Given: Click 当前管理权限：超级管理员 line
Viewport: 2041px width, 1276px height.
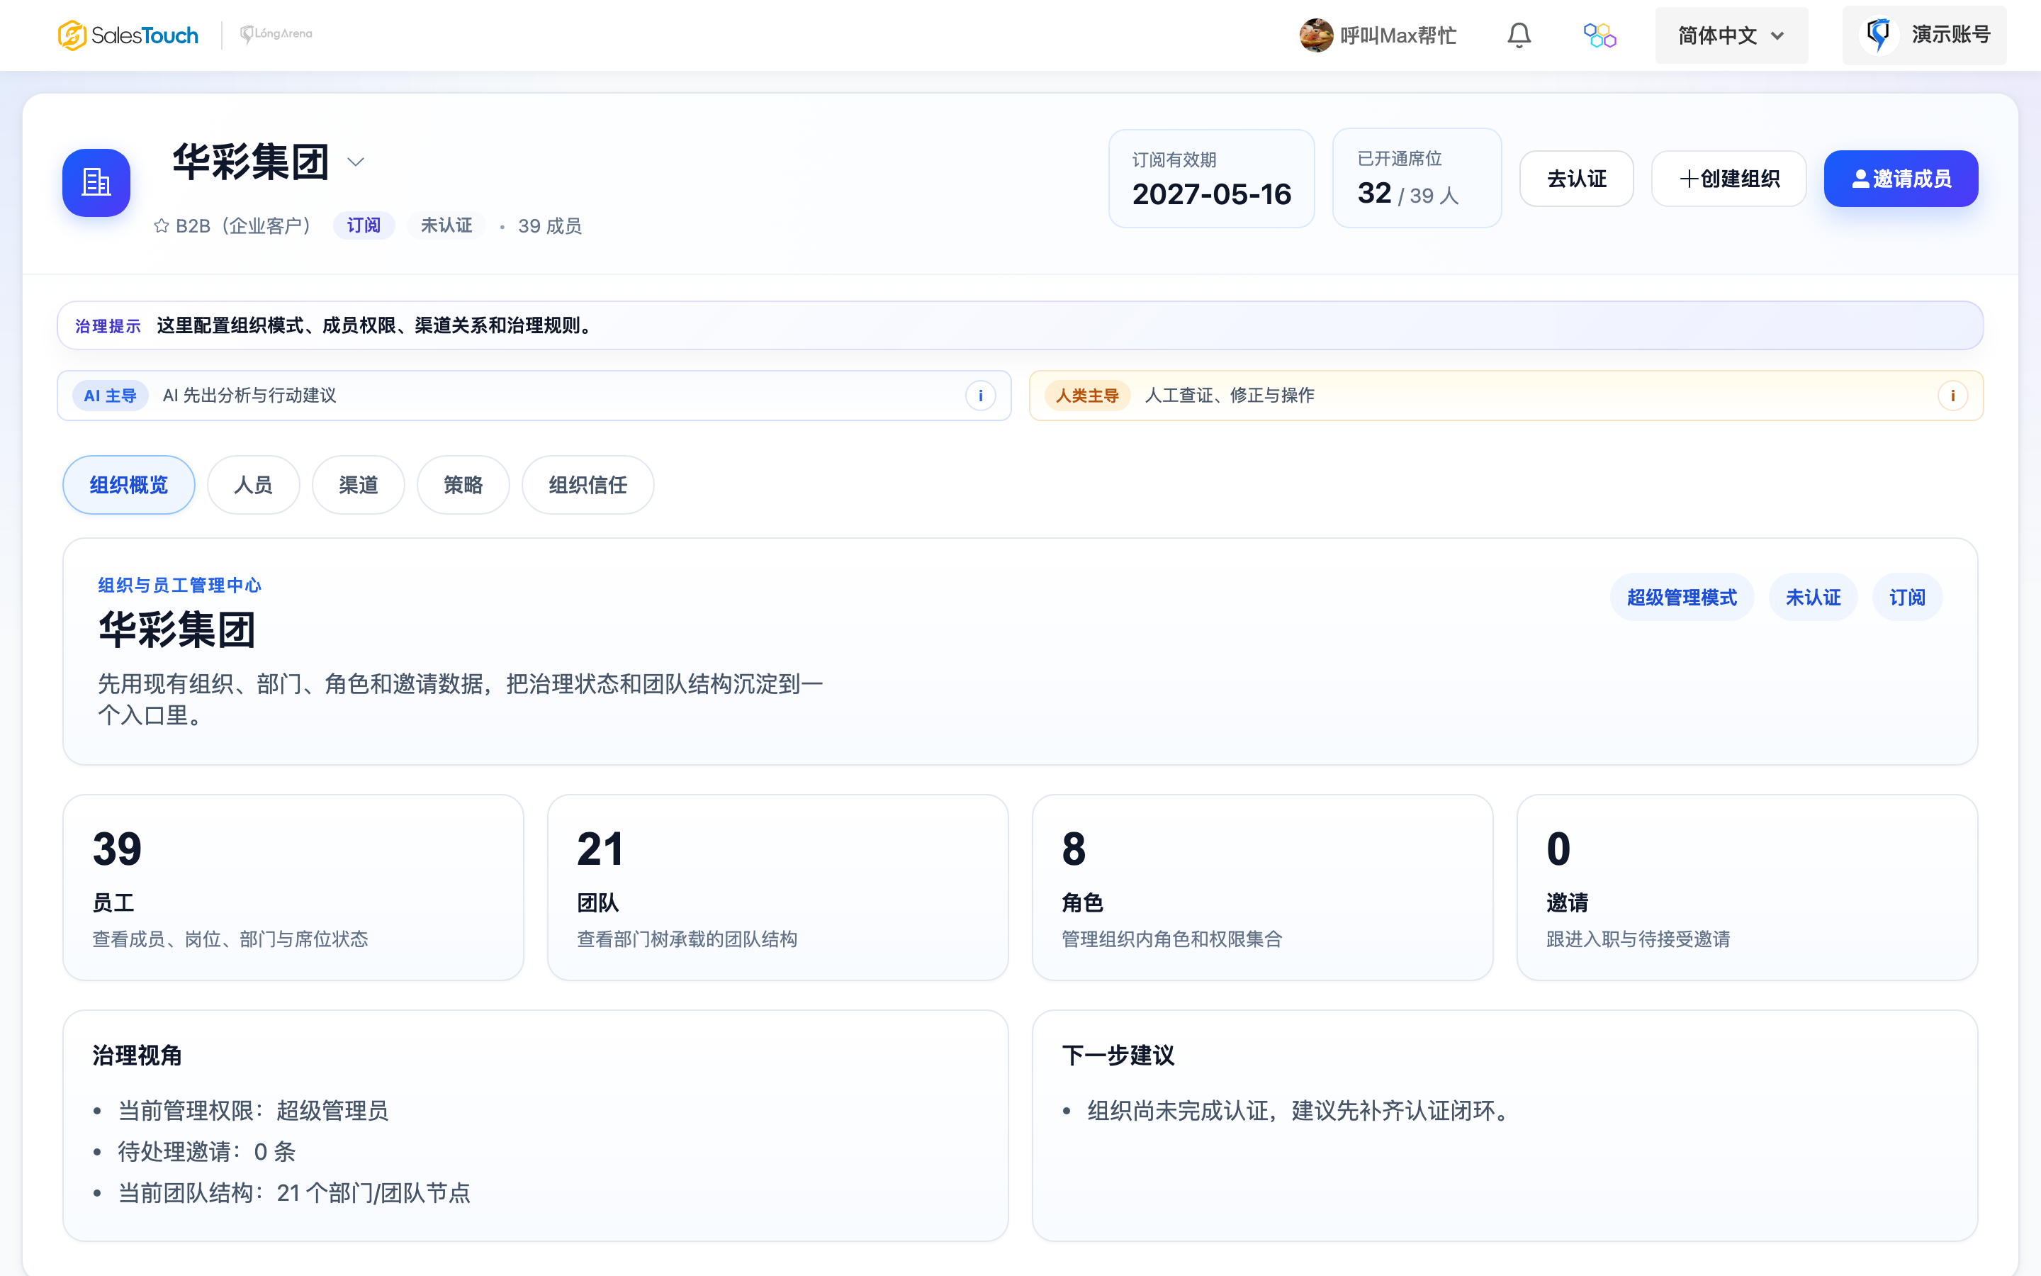Looking at the screenshot, I should (x=253, y=1111).
